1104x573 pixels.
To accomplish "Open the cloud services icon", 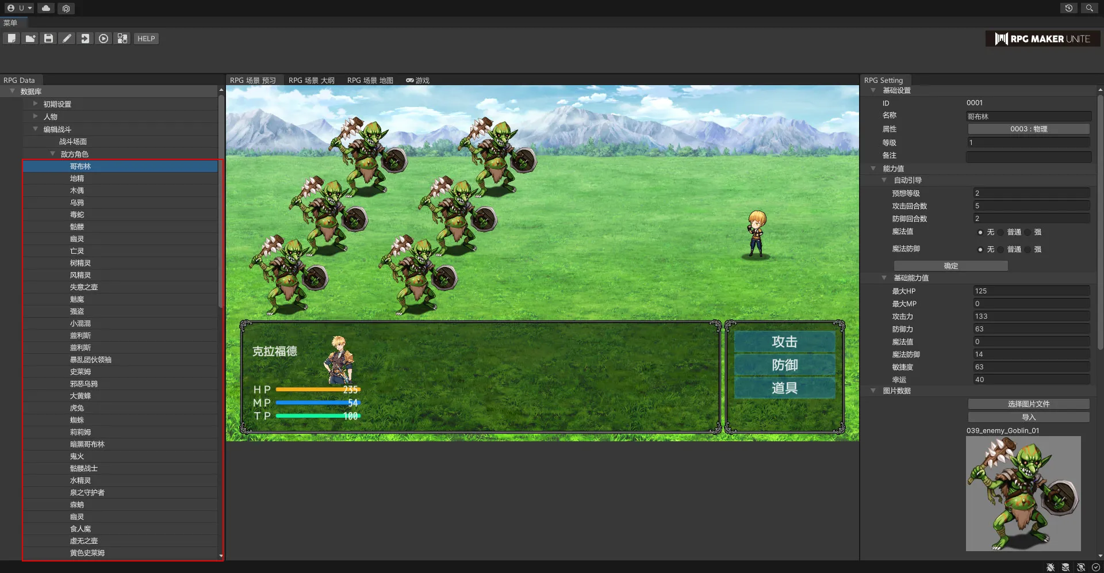I will (x=46, y=8).
